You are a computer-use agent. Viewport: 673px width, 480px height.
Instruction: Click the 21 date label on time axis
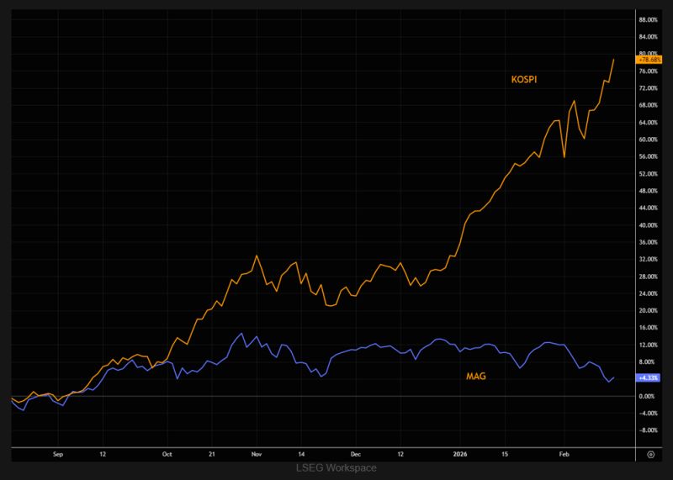212,454
